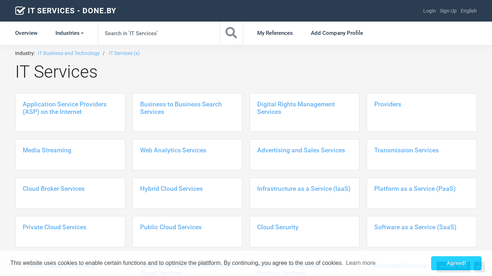Focus the Search in 'IT Services' field
The height and width of the screenshot is (276, 492).
click(x=159, y=33)
